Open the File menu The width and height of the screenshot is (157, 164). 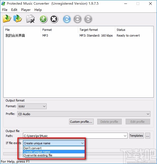[x=5, y=10]
